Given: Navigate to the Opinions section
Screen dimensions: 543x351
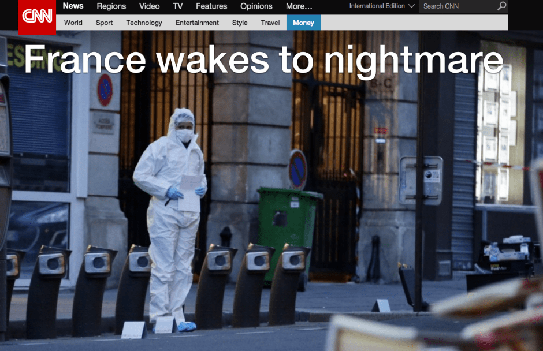Looking at the screenshot, I should point(256,6).
